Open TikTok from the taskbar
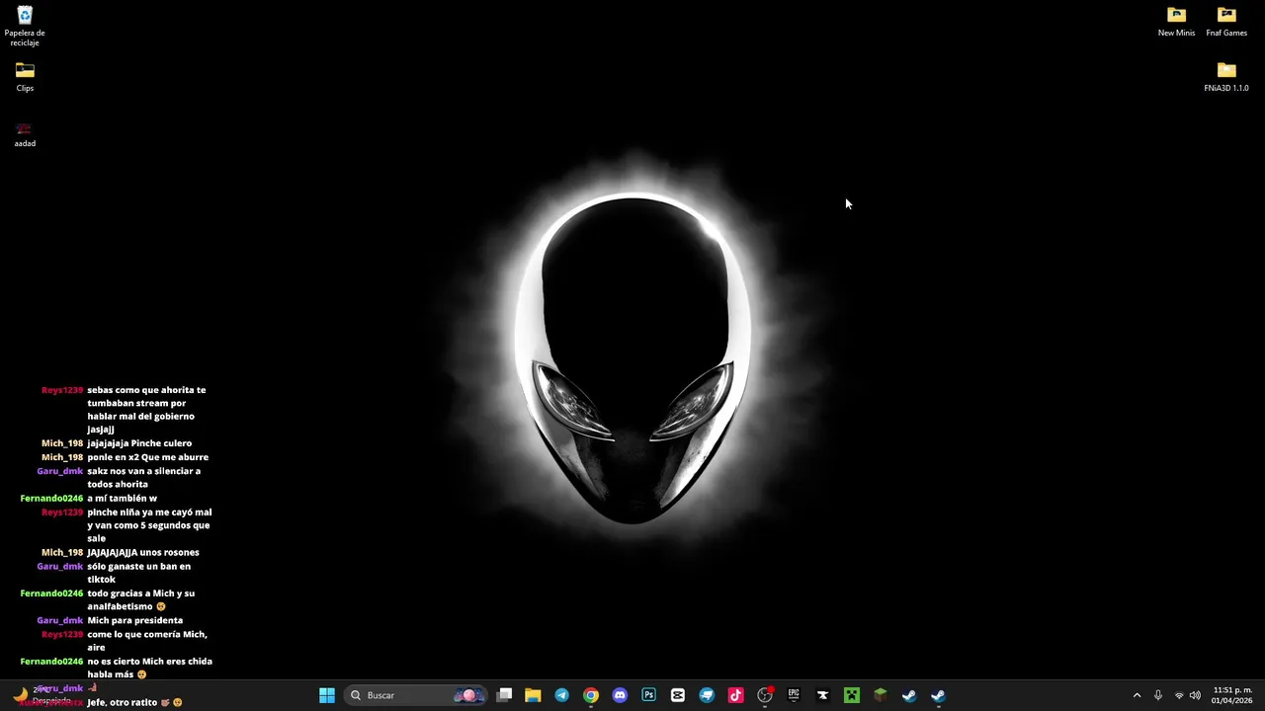The width and height of the screenshot is (1265, 711). (735, 695)
